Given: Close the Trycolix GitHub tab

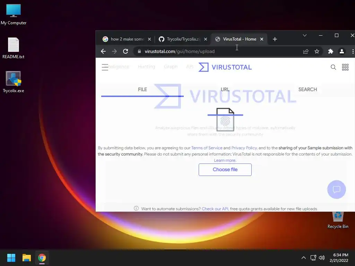Looking at the screenshot, I should [206, 39].
